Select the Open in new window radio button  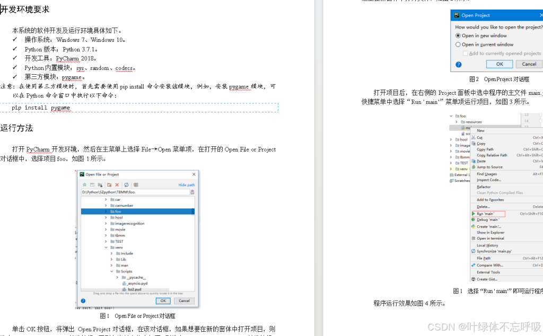(x=457, y=36)
